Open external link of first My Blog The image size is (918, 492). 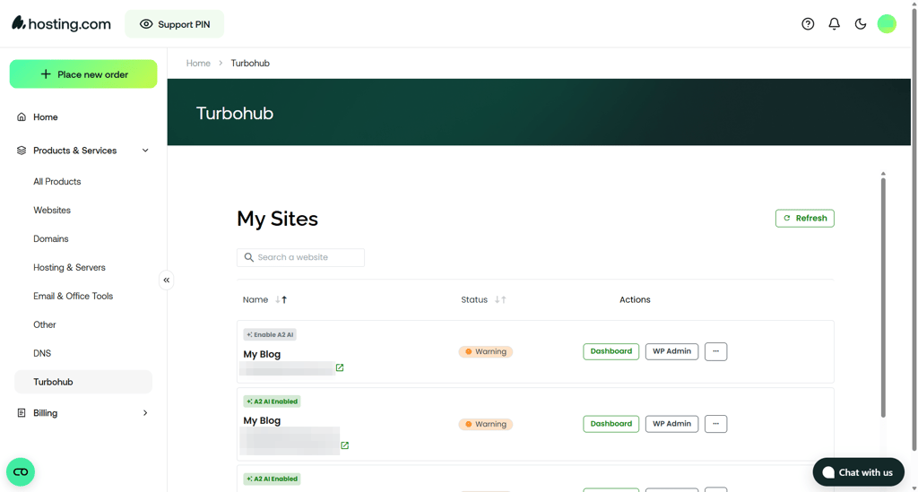pos(340,367)
